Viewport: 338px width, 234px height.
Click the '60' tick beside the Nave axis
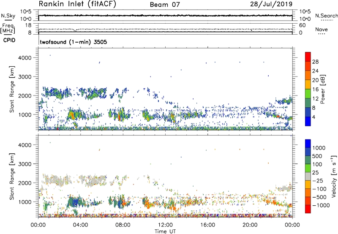coord(303,25)
